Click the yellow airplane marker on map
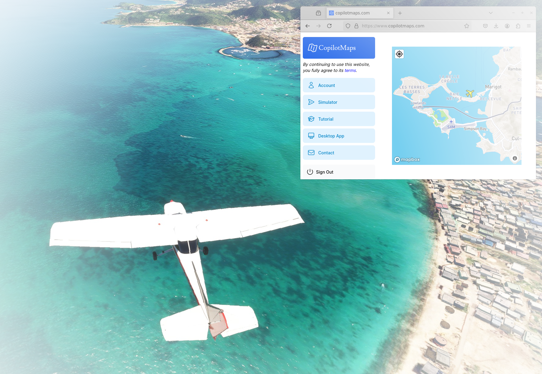The width and height of the screenshot is (542, 374). point(470,94)
